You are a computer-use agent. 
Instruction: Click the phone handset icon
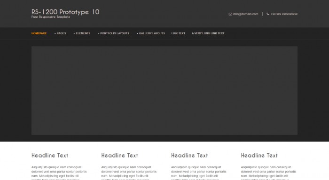point(268,14)
